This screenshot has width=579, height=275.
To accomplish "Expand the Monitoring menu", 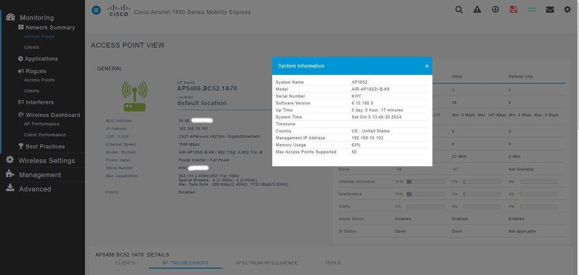I will tap(36, 17).
